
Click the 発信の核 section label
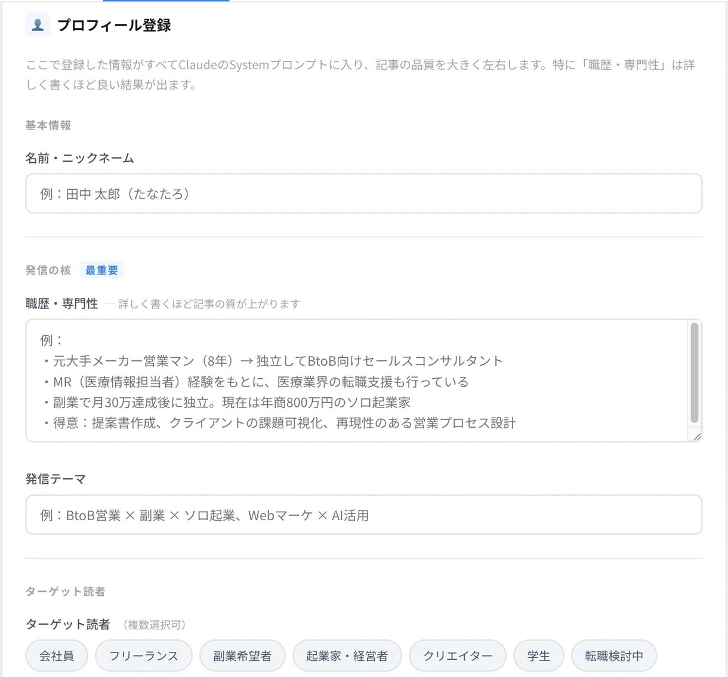[48, 270]
